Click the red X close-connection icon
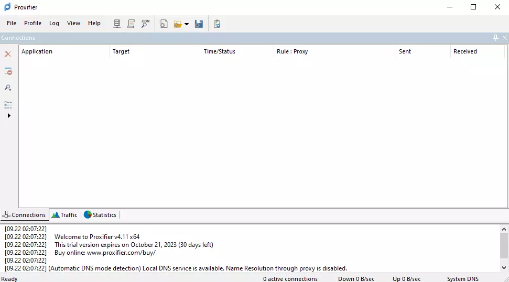The height and width of the screenshot is (282, 509). pos(8,54)
